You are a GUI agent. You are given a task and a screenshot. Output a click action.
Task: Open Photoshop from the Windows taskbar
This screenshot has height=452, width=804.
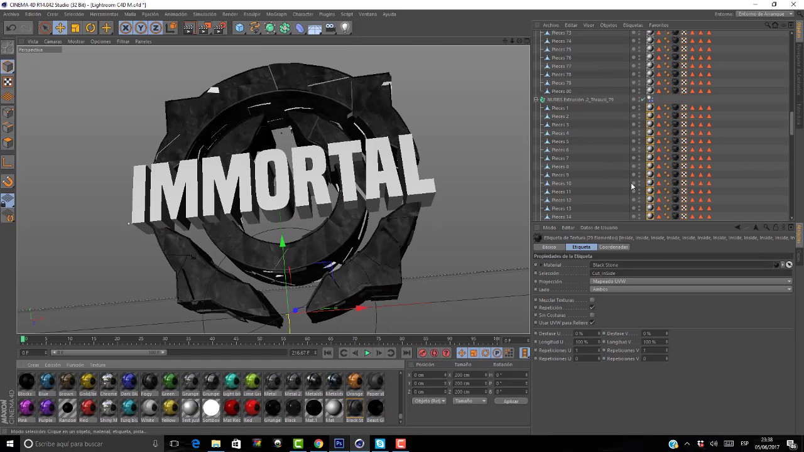click(x=339, y=444)
